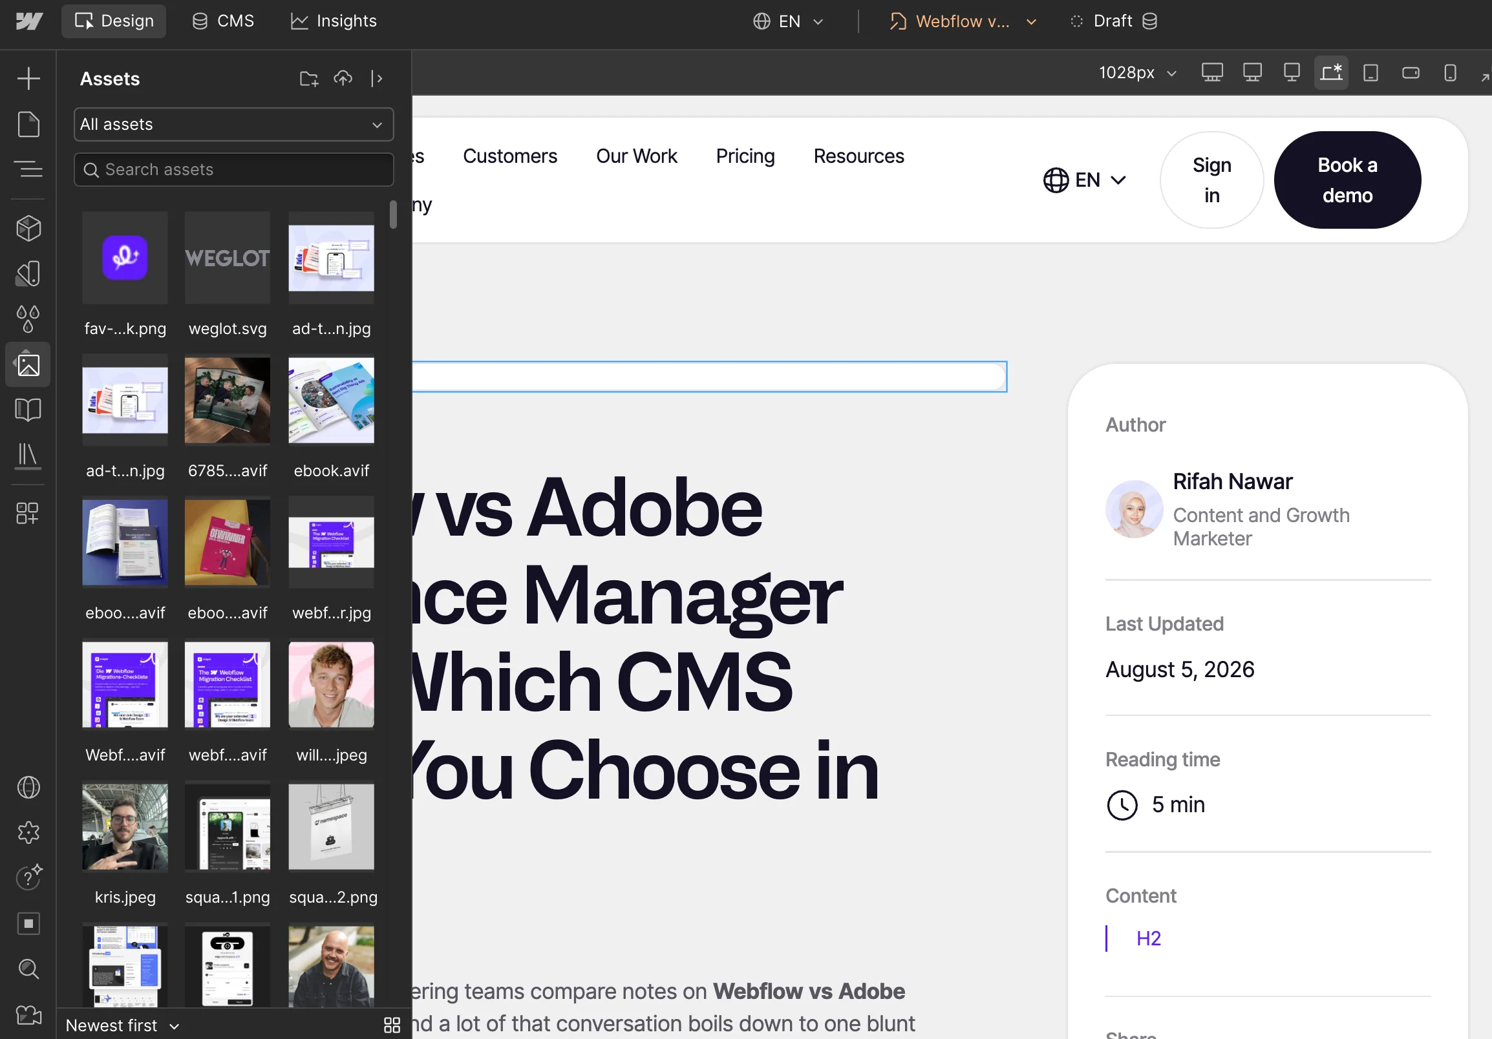Expand the site navbar EN language selector
The width and height of the screenshot is (1492, 1039).
1085,180
